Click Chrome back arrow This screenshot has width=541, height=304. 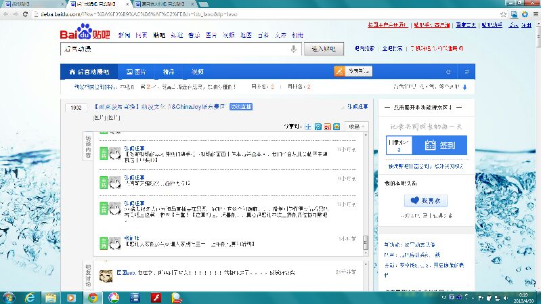click(6, 14)
